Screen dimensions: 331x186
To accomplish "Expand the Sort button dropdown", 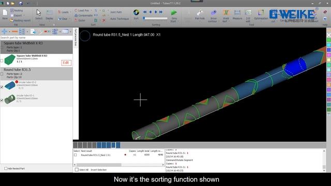I will (x=136, y=21).
